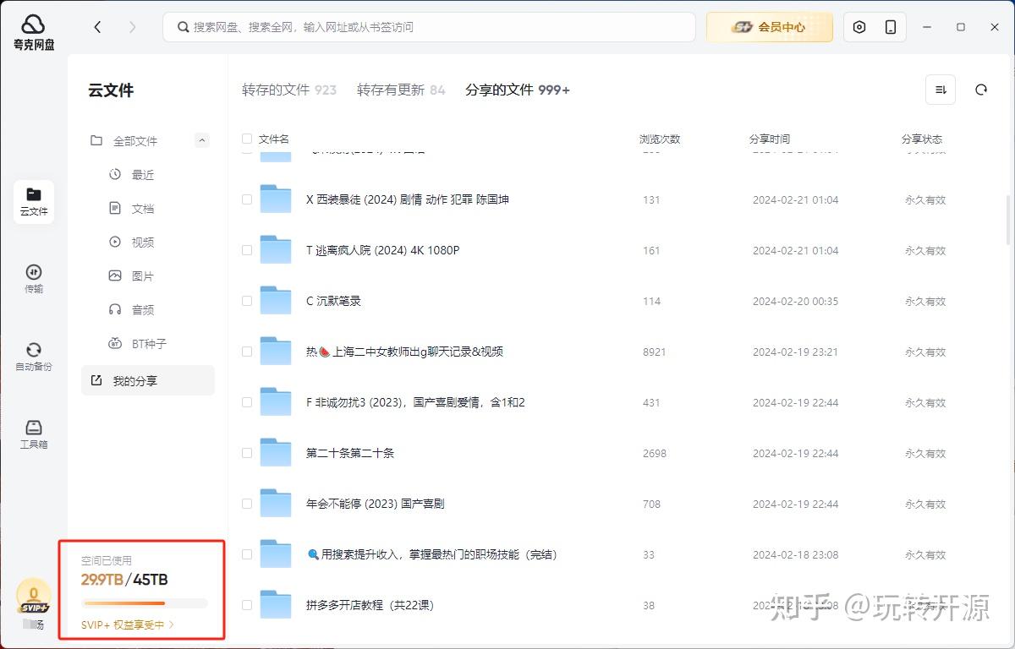Click the 分享状态 column header

click(922, 139)
